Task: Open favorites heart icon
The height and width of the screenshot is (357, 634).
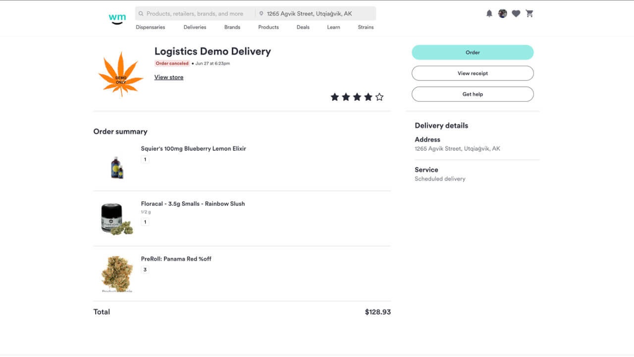Action: click(x=516, y=13)
